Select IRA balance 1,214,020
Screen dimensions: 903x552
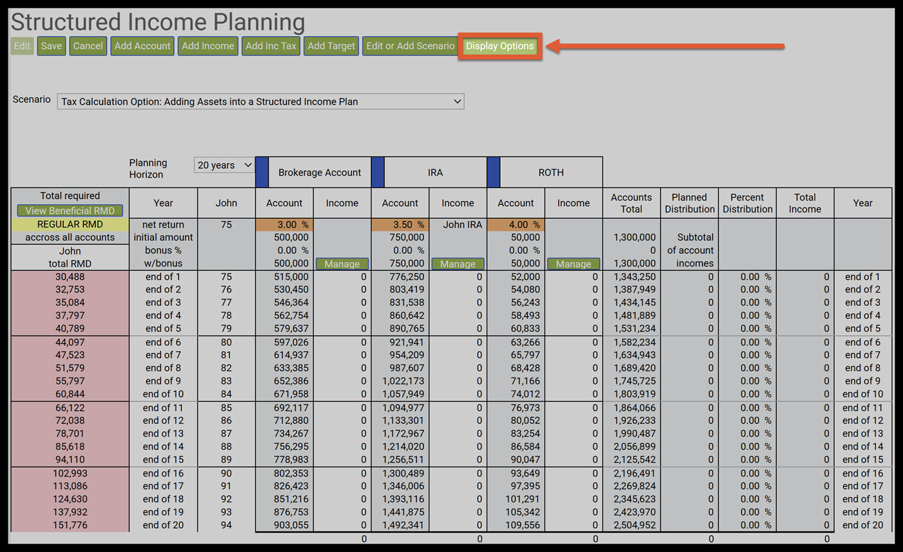(x=402, y=447)
